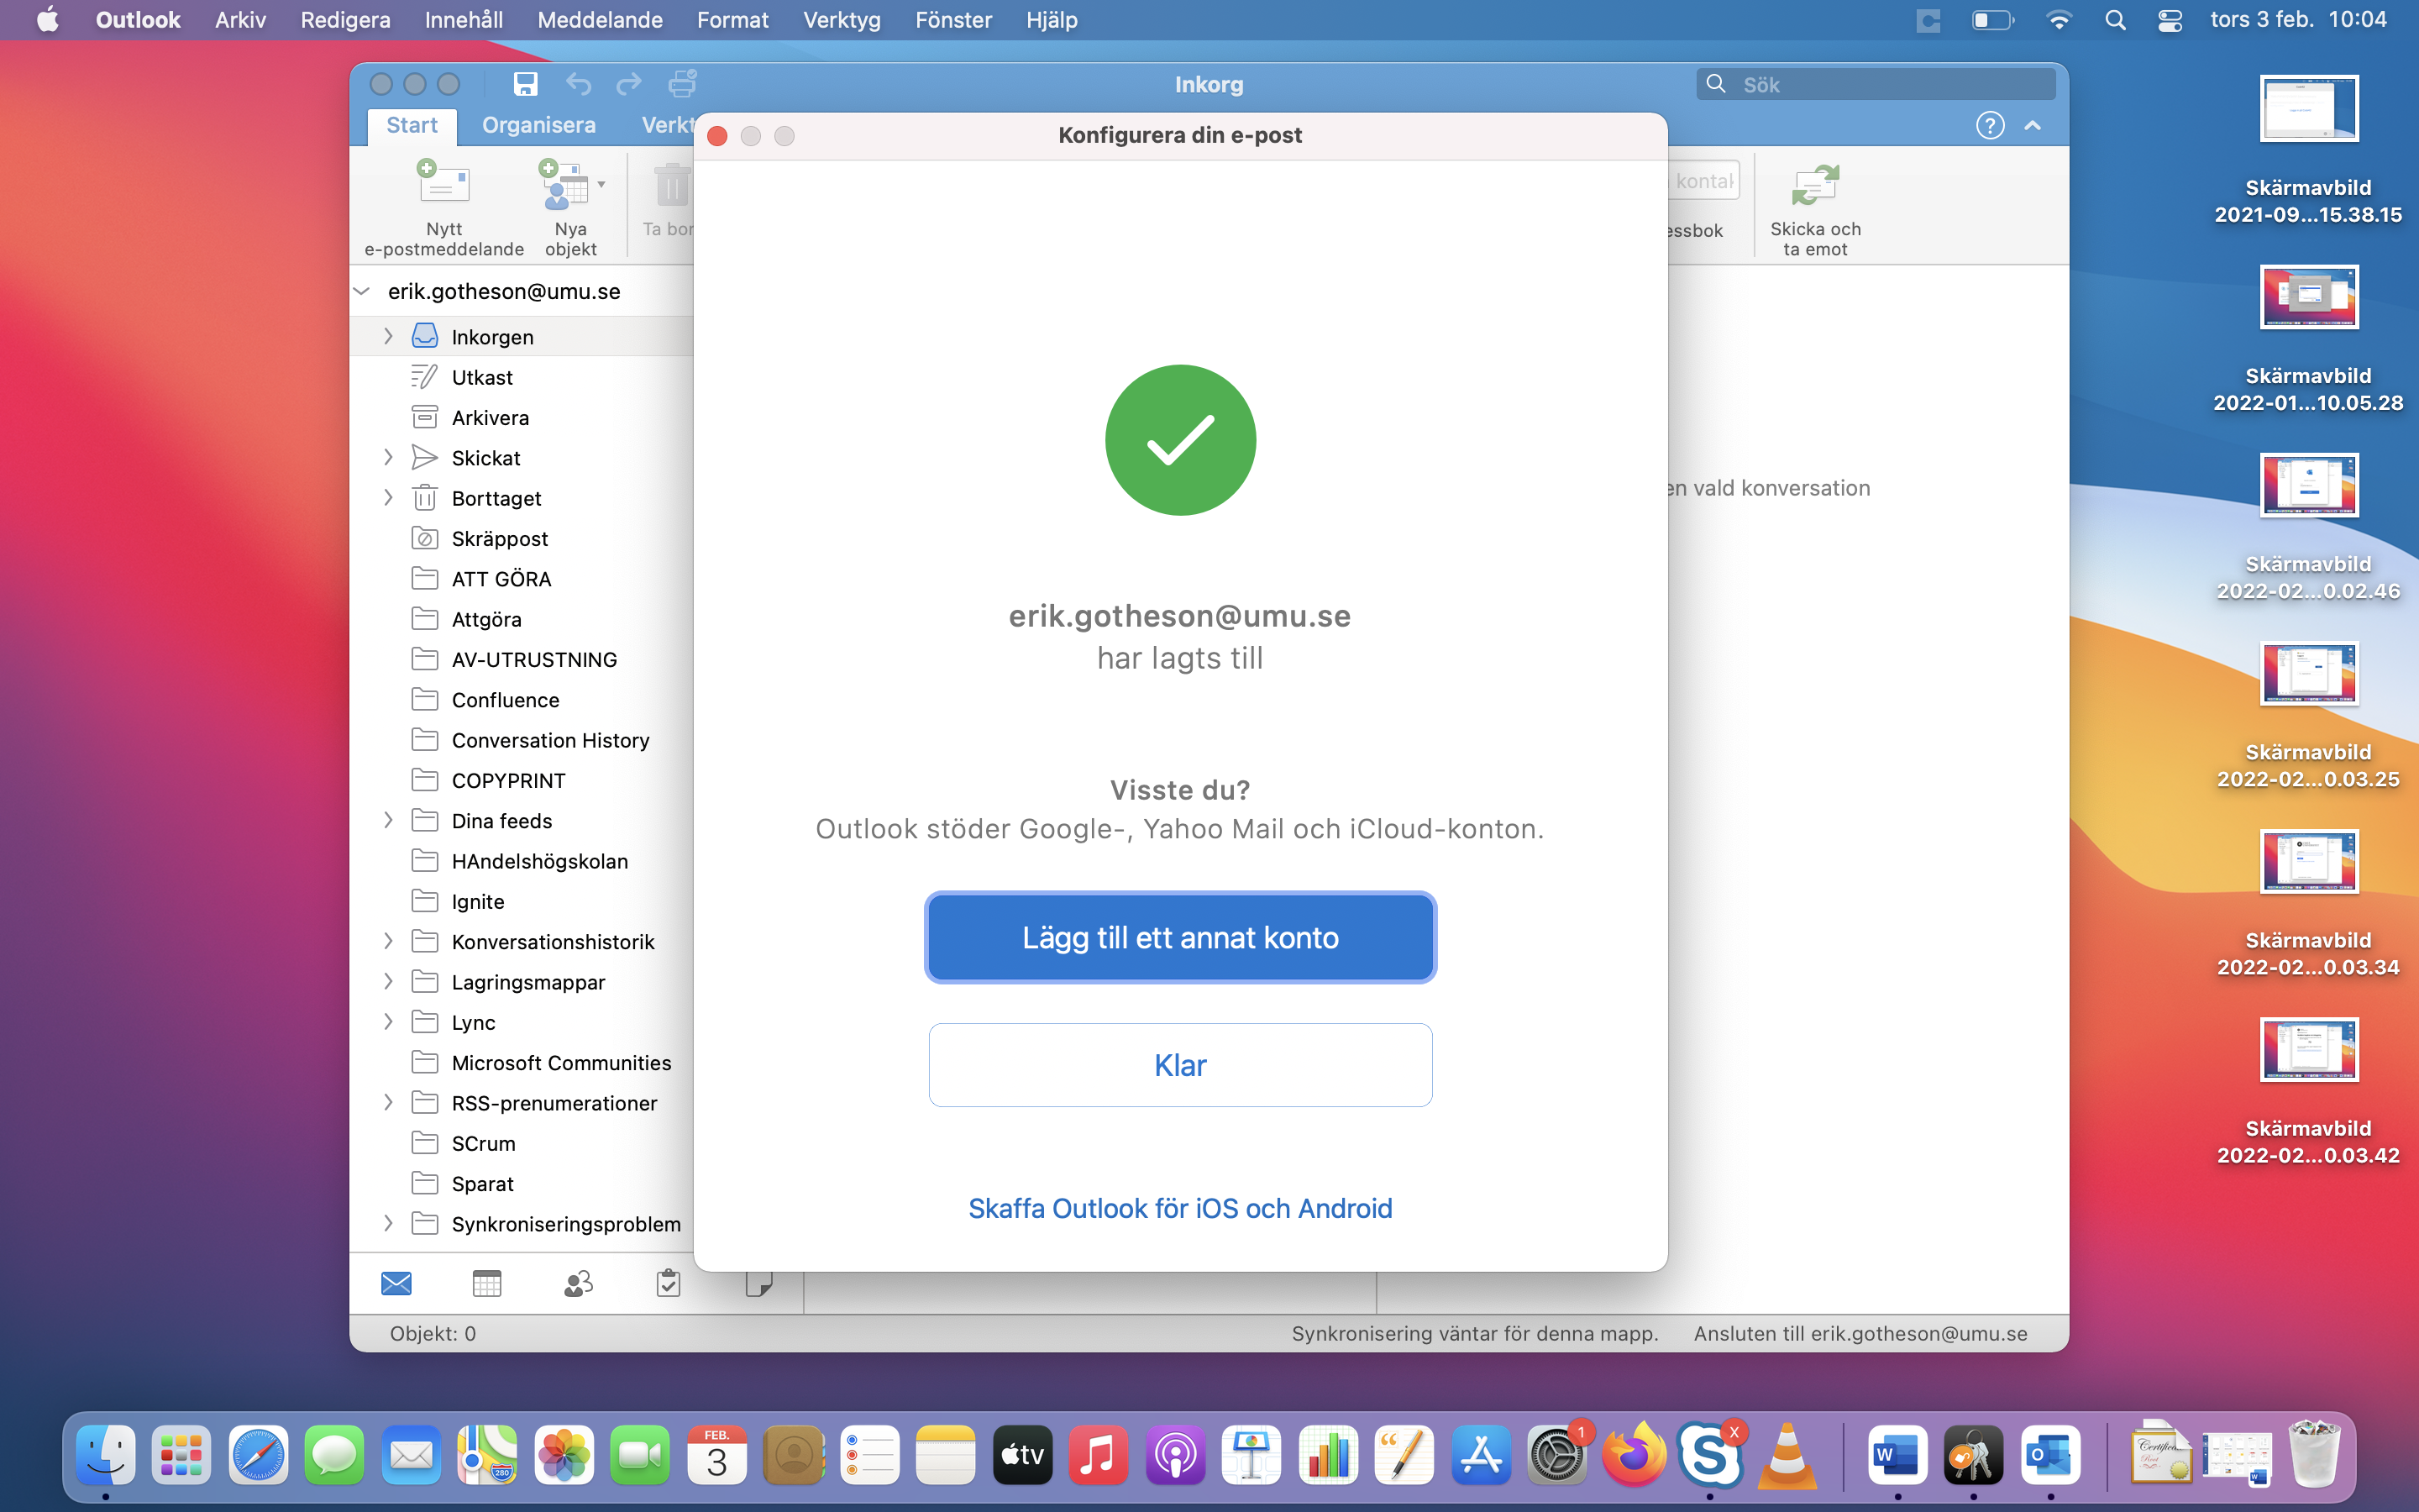Switch to the Organisera ribbon tab
This screenshot has width=2419, height=1512.
pyautogui.click(x=538, y=125)
